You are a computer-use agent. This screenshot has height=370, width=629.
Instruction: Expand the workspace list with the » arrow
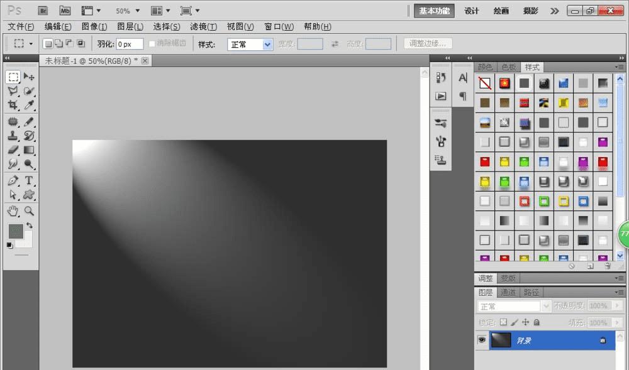pos(554,11)
